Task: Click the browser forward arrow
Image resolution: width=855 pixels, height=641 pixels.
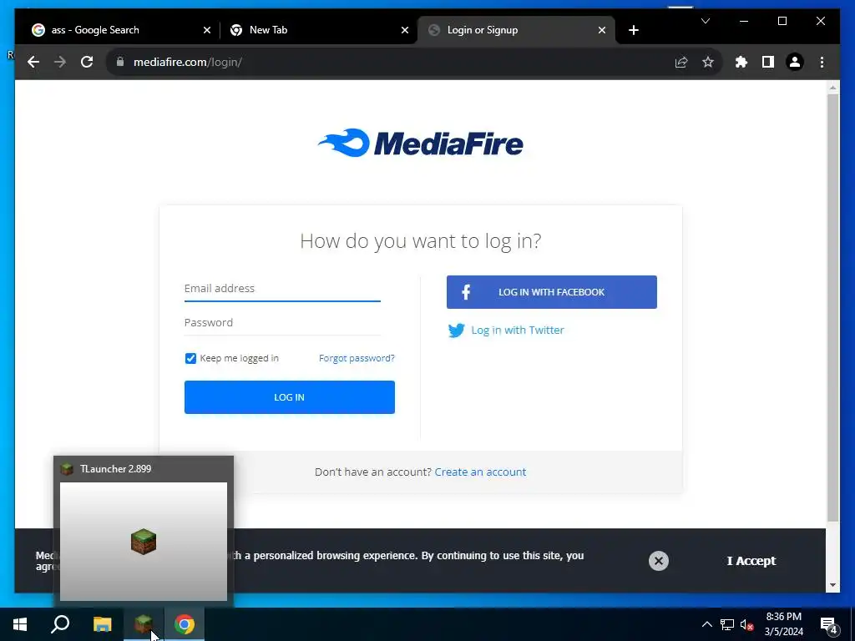Action: pos(60,62)
